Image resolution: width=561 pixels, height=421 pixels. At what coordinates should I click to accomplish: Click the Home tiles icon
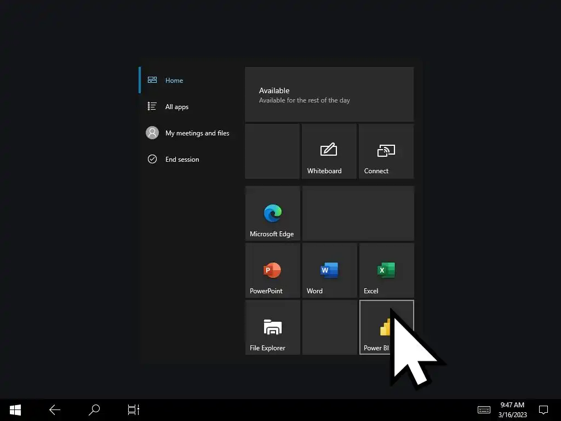coord(152,80)
